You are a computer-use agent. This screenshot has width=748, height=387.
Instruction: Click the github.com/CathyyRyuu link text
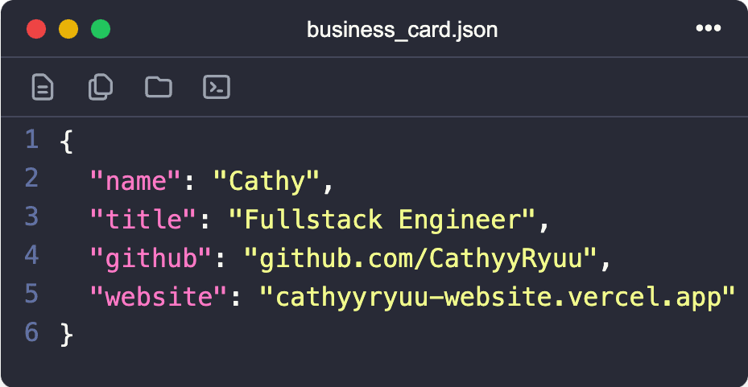pyautogui.click(x=420, y=259)
